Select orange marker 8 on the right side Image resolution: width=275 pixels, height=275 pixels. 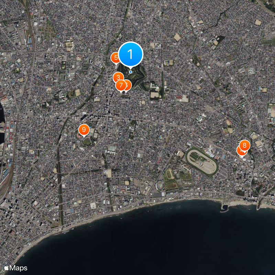pyautogui.click(x=244, y=145)
